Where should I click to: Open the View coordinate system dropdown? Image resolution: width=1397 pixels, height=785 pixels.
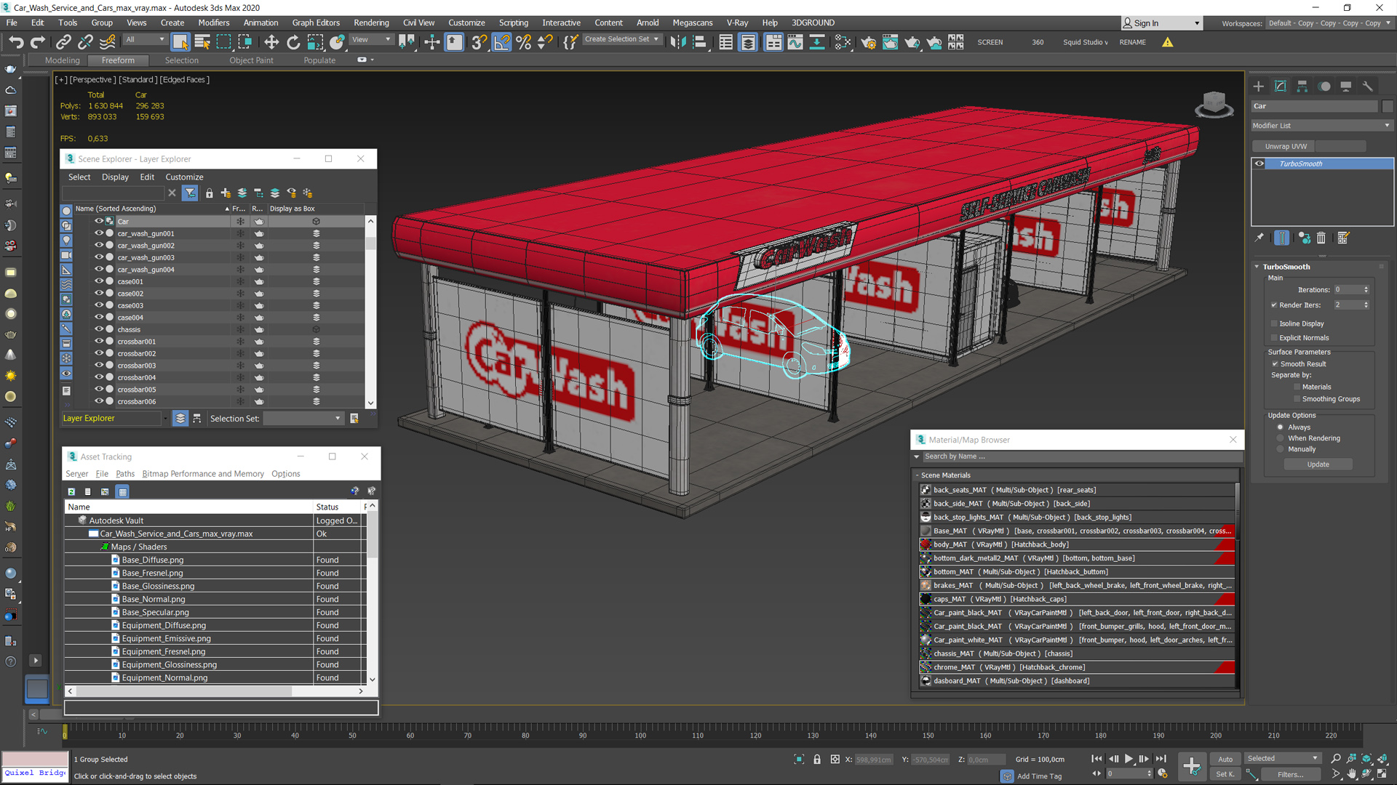372,40
